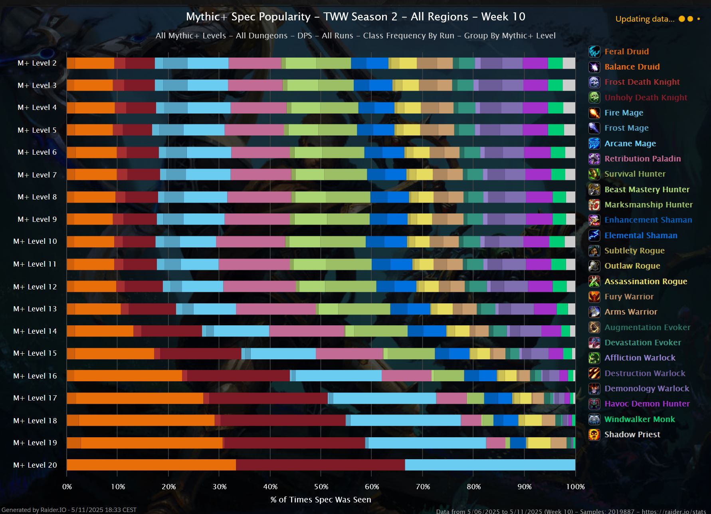Click the Windwalker Monk legend icon
The image size is (711, 514).
point(594,419)
